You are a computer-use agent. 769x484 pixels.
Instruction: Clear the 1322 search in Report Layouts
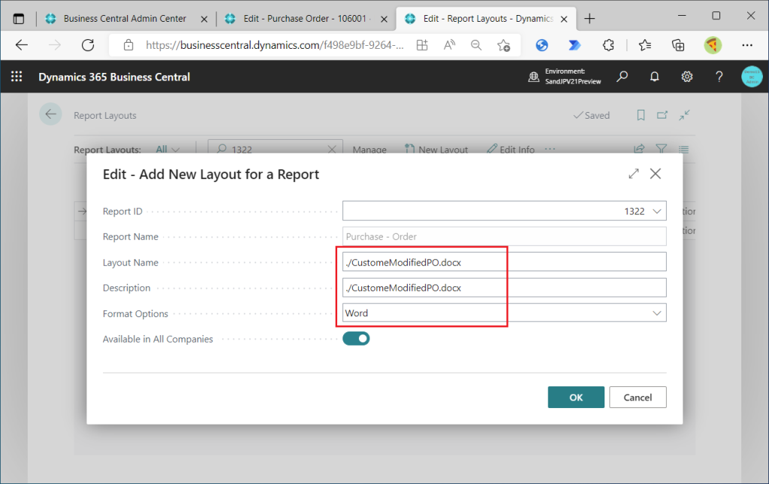[331, 150]
